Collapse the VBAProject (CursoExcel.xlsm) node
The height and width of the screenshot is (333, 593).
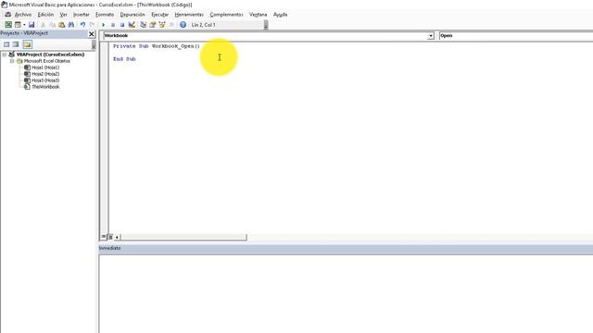coord(4,55)
